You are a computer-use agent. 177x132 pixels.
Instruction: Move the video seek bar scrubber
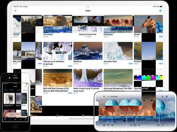[x=124, y=121]
